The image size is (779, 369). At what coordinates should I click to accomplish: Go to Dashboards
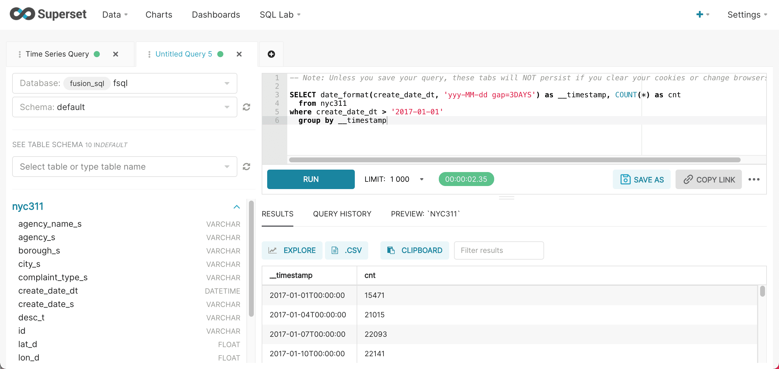click(216, 15)
